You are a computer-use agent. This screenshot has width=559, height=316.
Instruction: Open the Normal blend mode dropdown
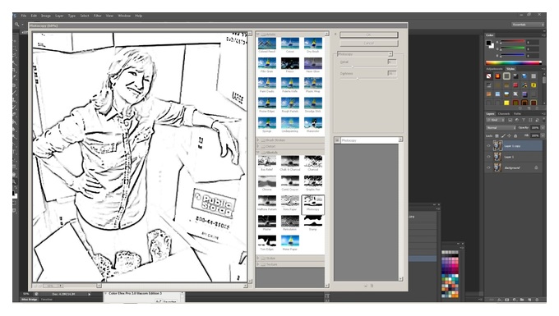pyautogui.click(x=501, y=128)
